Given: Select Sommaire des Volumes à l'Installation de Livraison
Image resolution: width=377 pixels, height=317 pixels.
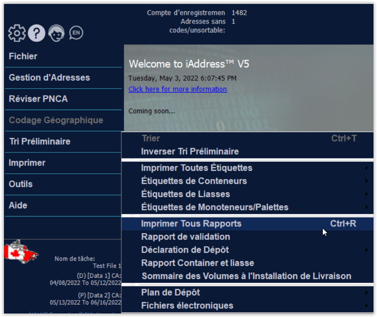Looking at the screenshot, I should (x=247, y=276).
